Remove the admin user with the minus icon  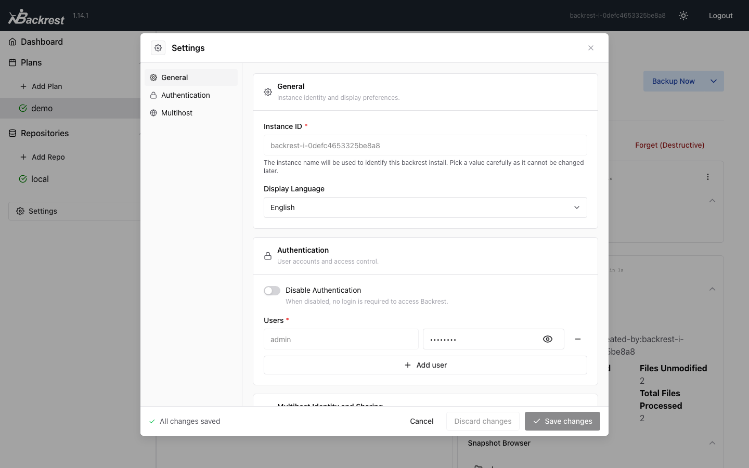tap(578, 339)
